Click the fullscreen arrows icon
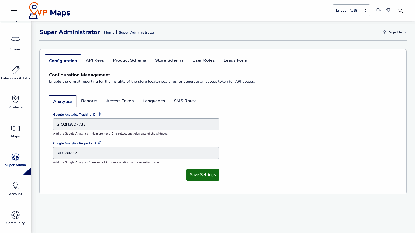Screen dimensions: 415x233 pos(378,10)
